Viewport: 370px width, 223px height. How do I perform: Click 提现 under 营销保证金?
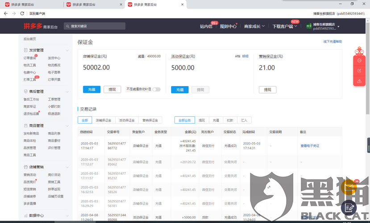pyautogui.click(x=268, y=90)
